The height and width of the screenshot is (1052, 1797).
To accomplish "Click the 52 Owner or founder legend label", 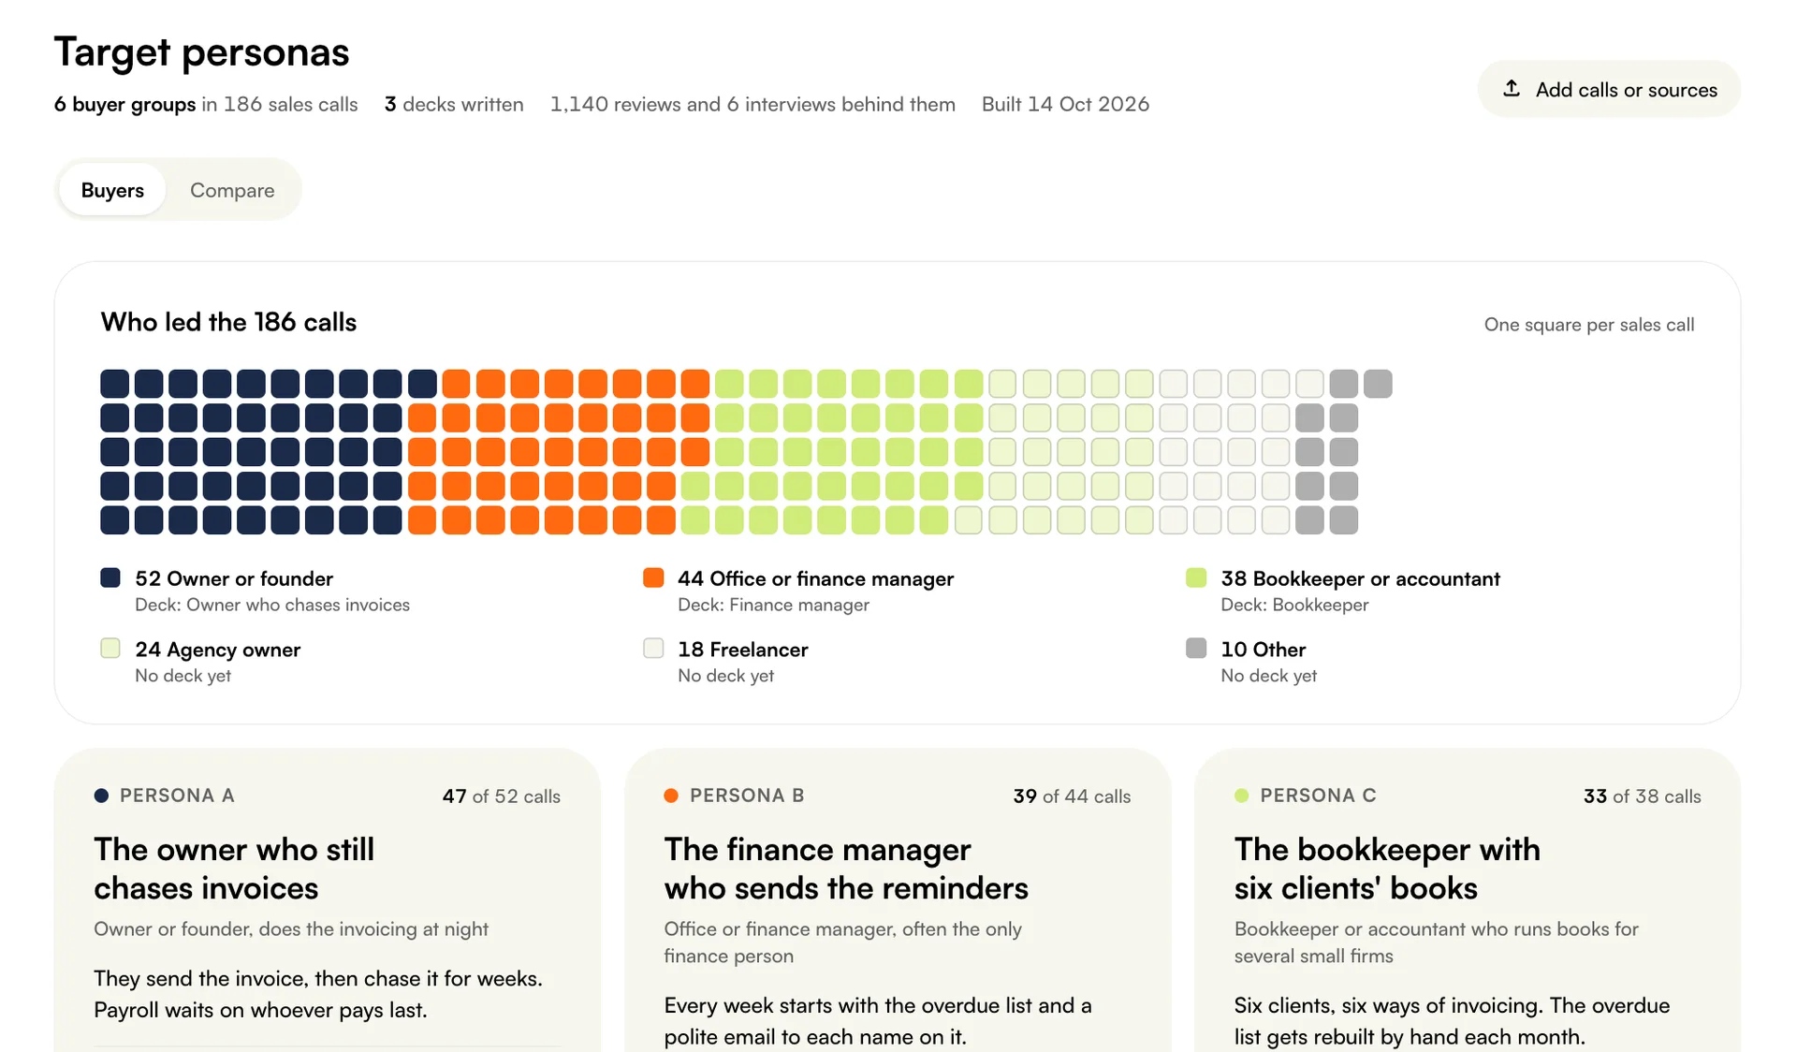I will point(234,578).
